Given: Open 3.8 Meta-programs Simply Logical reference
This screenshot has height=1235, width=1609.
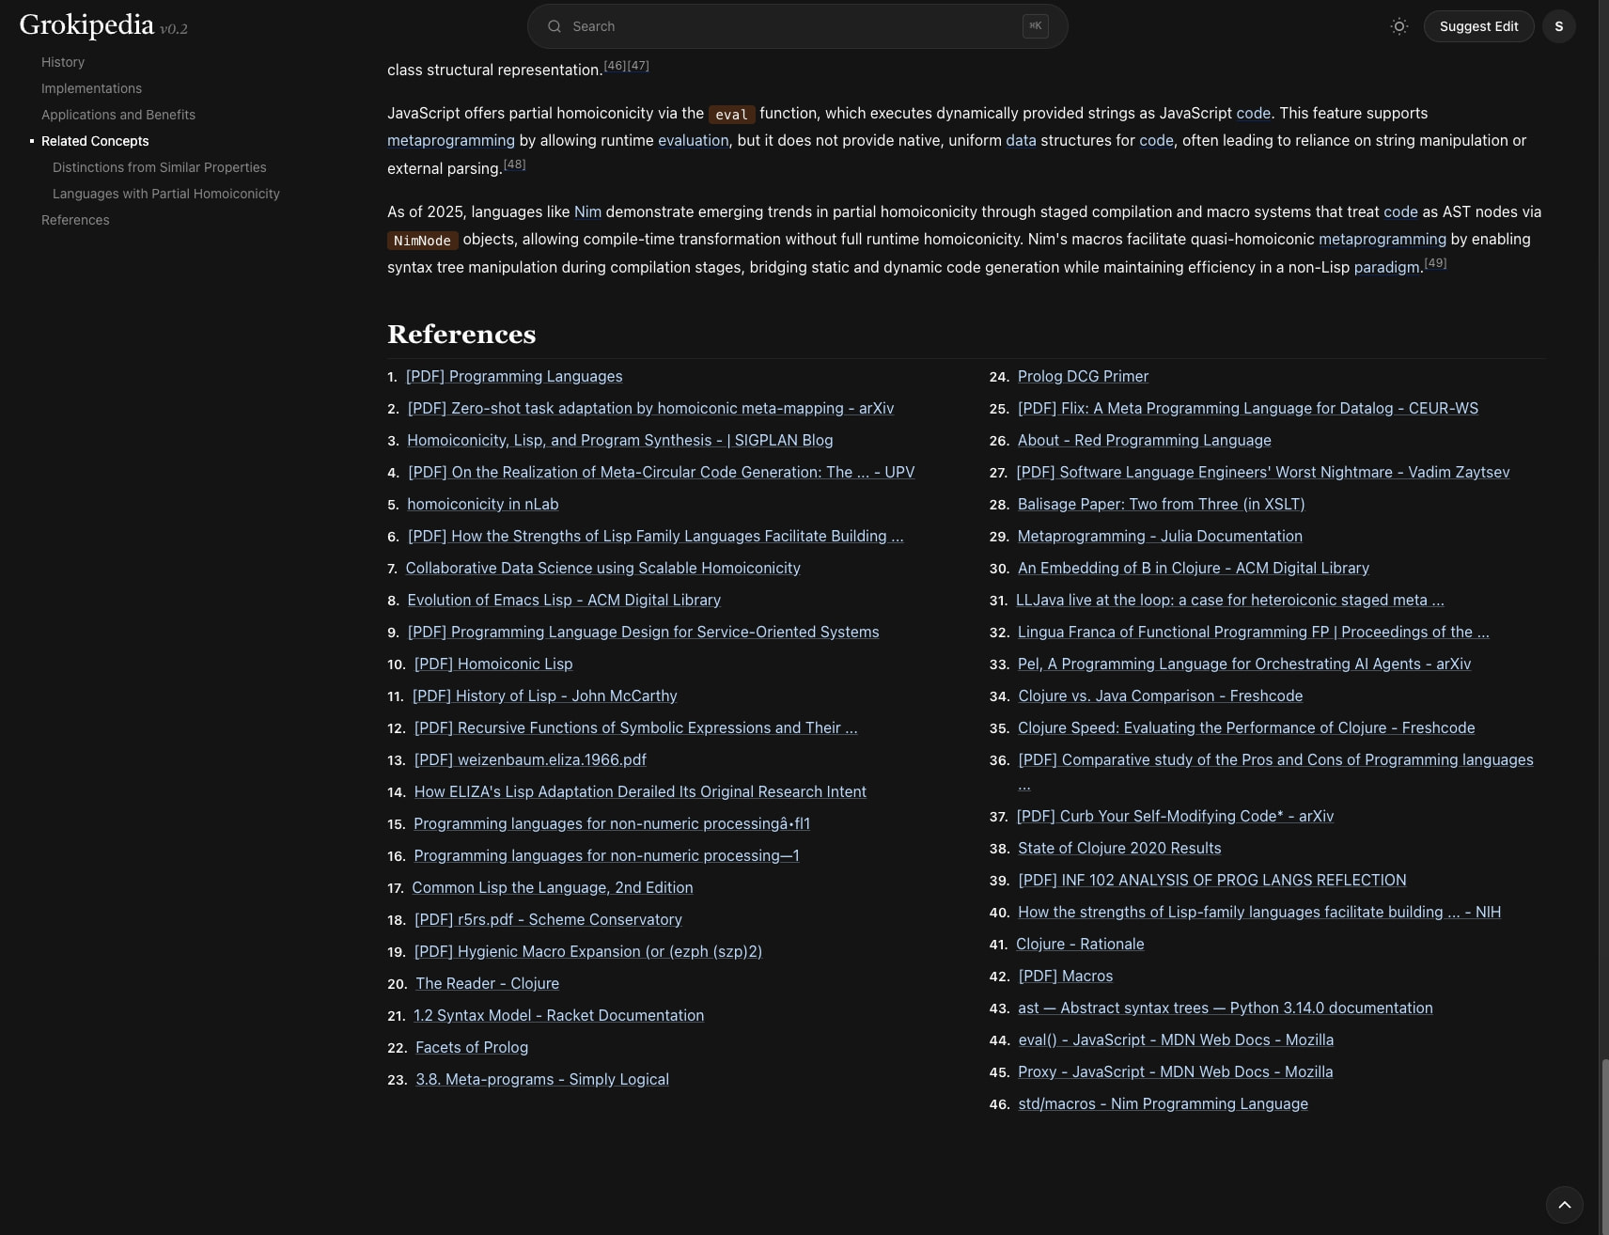Looking at the screenshot, I should [542, 1079].
